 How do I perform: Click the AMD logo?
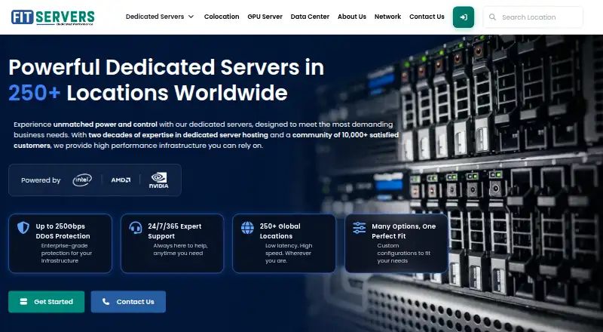point(121,180)
